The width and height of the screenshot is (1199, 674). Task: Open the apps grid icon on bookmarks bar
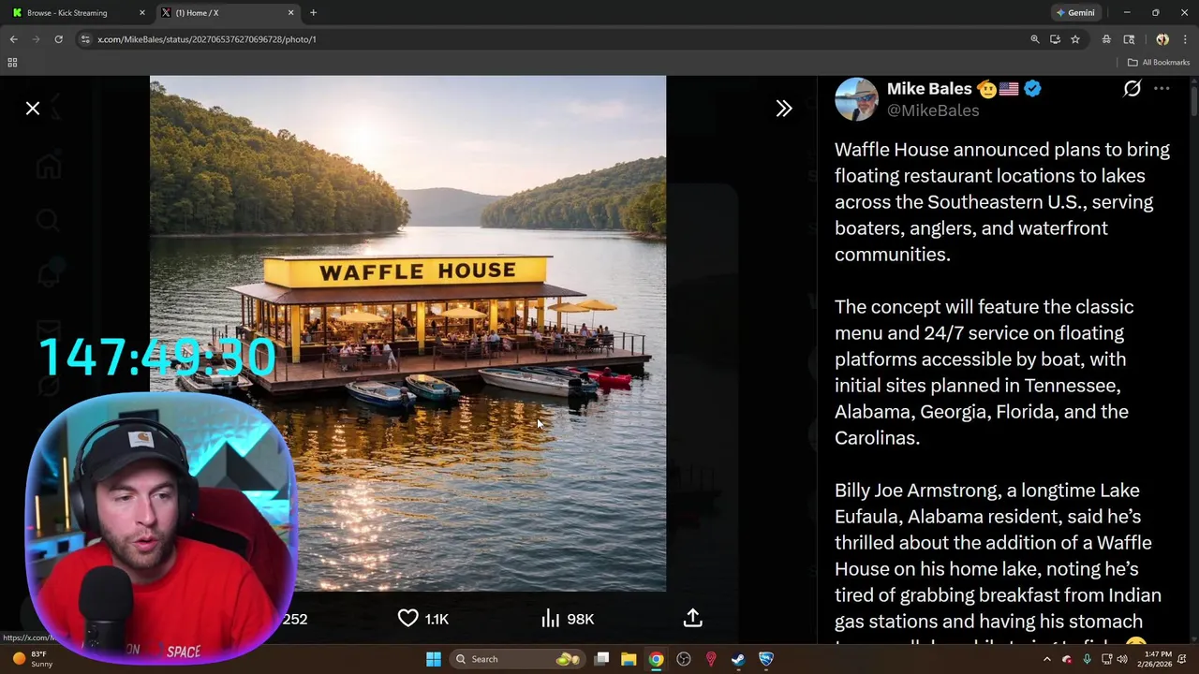tap(12, 63)
